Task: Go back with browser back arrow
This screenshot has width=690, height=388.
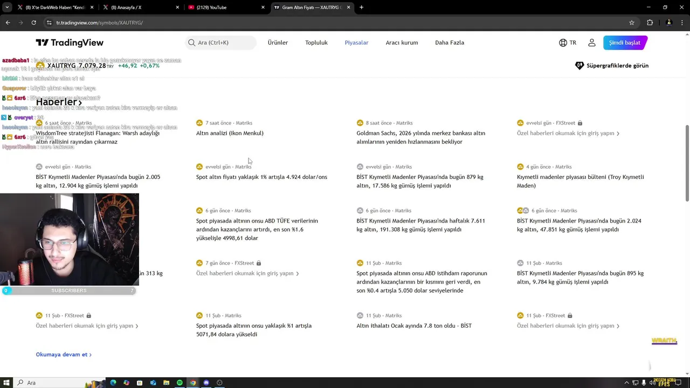Action: click(8, 23)
